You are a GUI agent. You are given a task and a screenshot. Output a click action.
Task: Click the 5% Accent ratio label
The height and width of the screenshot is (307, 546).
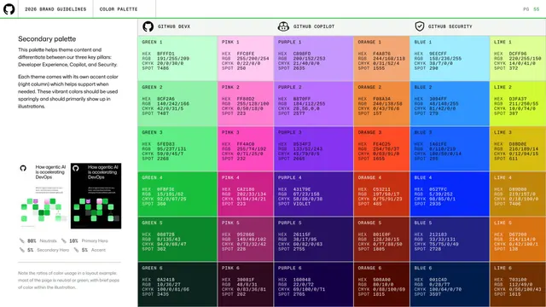[x=93, y=250]
